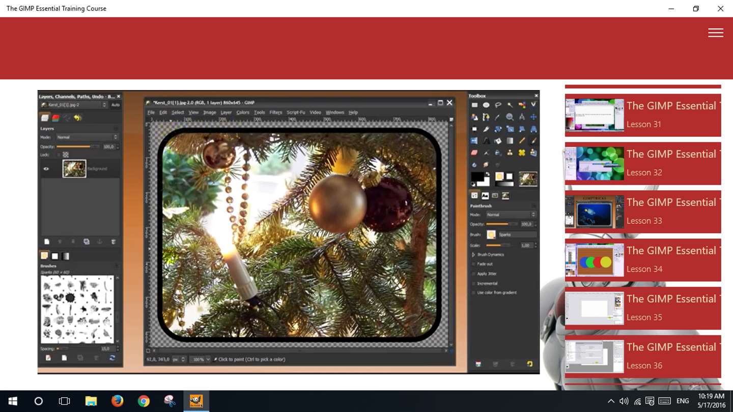Select the Background layer thumbnail
This screenshot has width=733, height=412.
coord(74,168)
